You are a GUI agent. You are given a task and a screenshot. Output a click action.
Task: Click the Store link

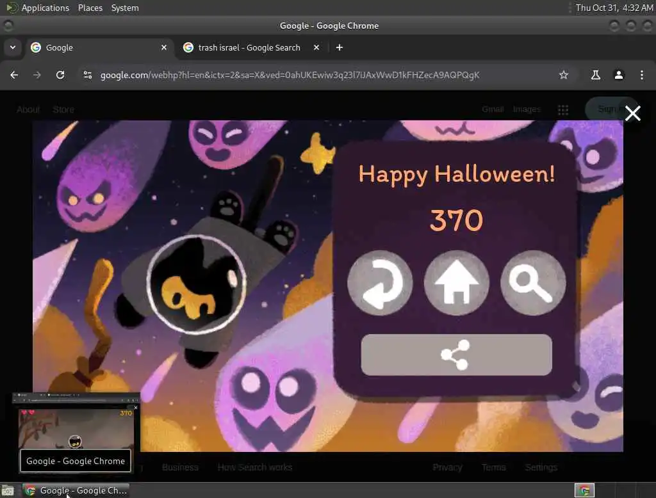(63, 109)
